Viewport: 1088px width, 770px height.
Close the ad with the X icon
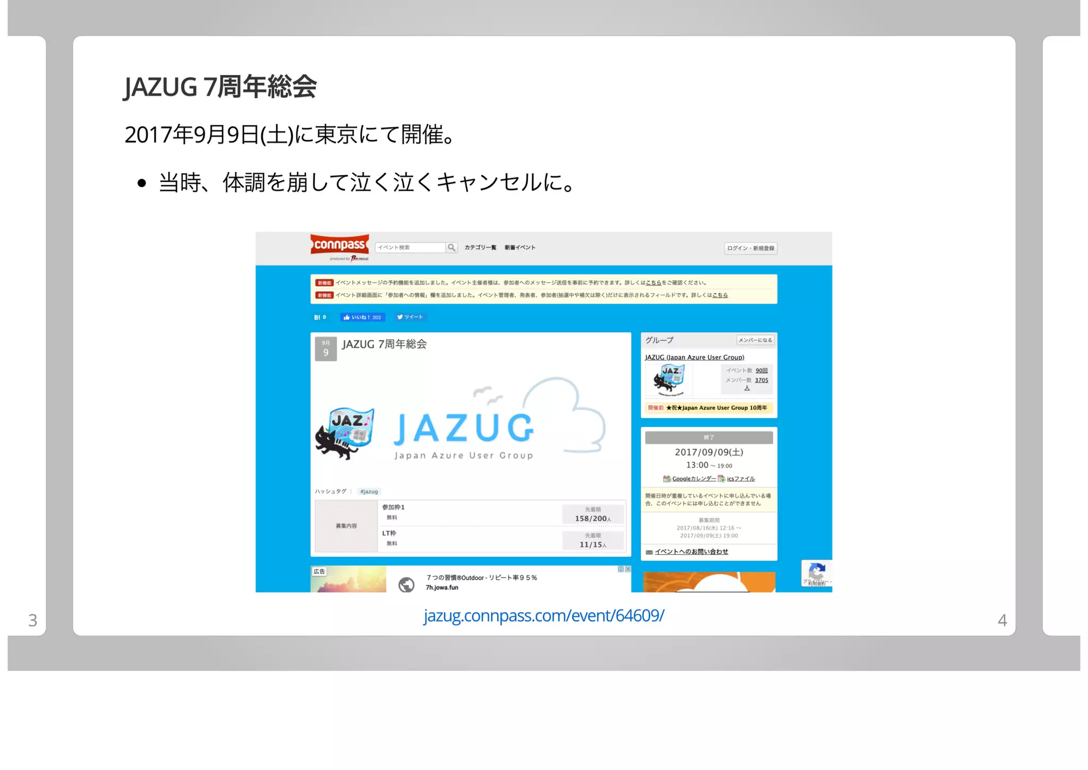pos(628,569)
